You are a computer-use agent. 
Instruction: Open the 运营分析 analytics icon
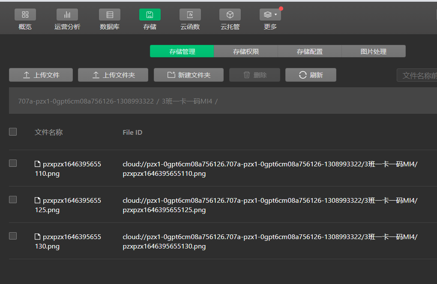pos(67,15)
